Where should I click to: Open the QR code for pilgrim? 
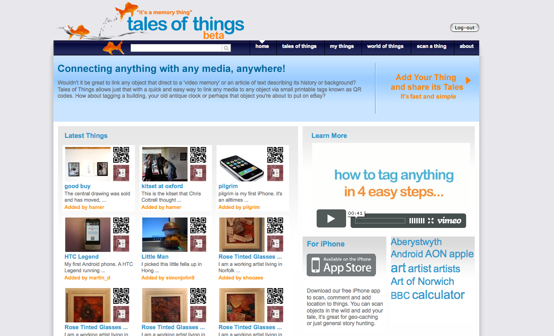point(275,155)
